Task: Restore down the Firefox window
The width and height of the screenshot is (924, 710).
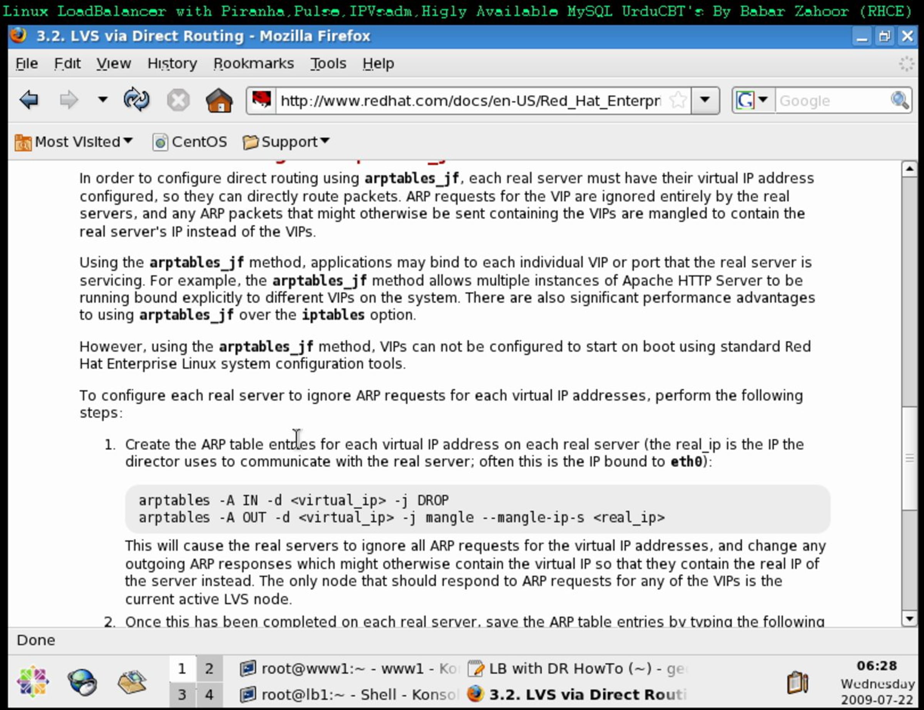Action: [x=884, y=36]
